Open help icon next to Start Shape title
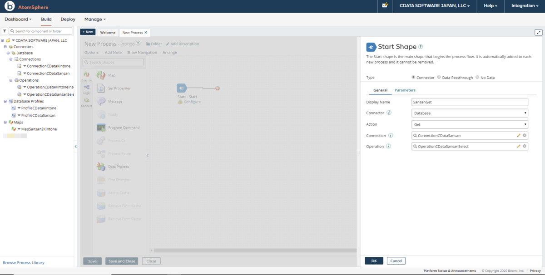The width and height of the screenshot is (545, 275). pyautogui.click(x=421, y=47)
